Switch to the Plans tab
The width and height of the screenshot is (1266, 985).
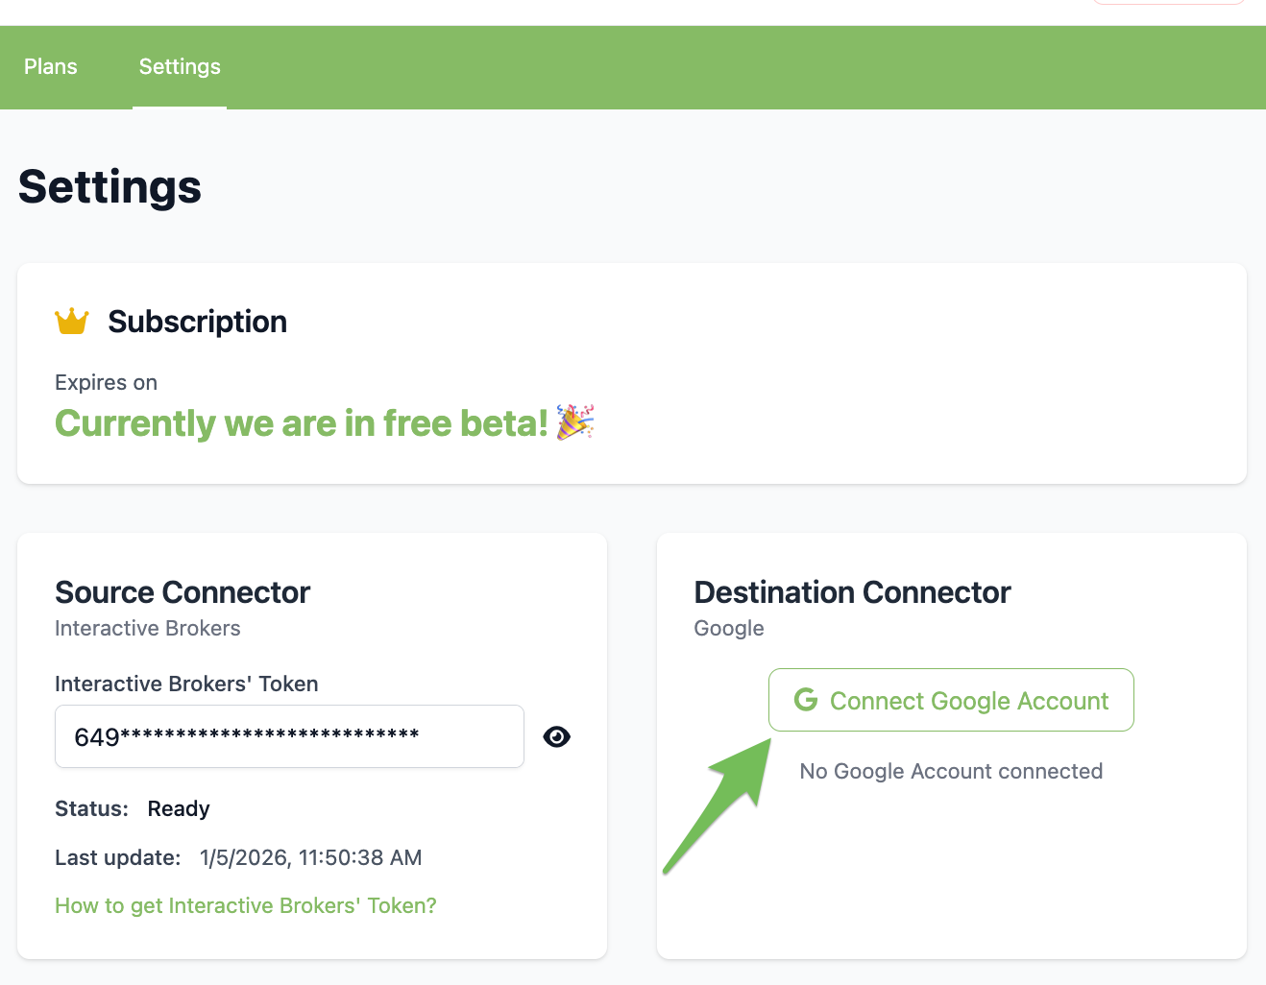pyautogui.click(x=51, y=66)
